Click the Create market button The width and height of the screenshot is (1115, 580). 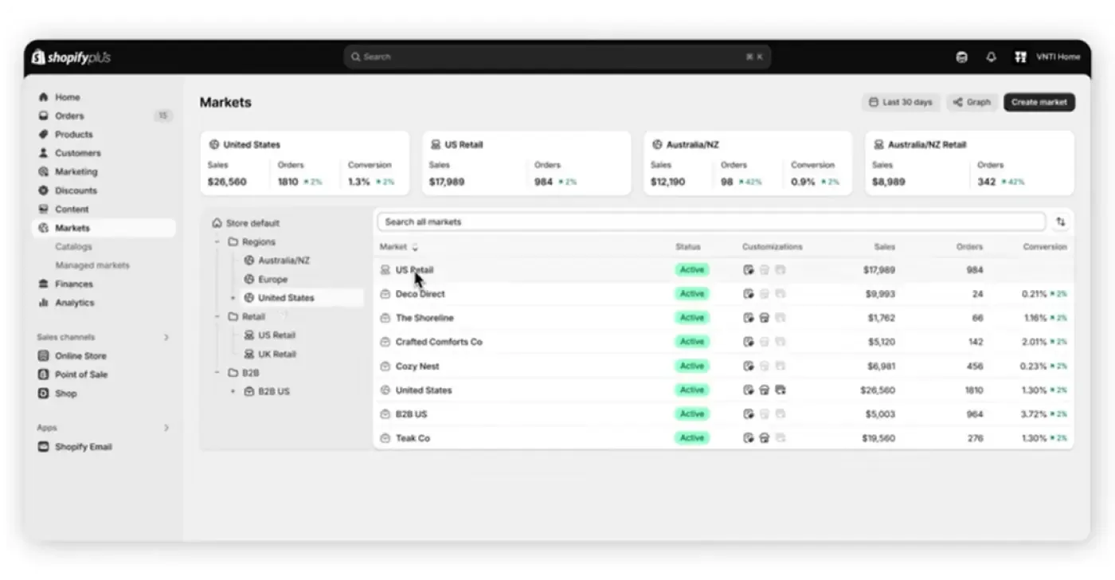pyautogui.click(x=1039, y=102)
